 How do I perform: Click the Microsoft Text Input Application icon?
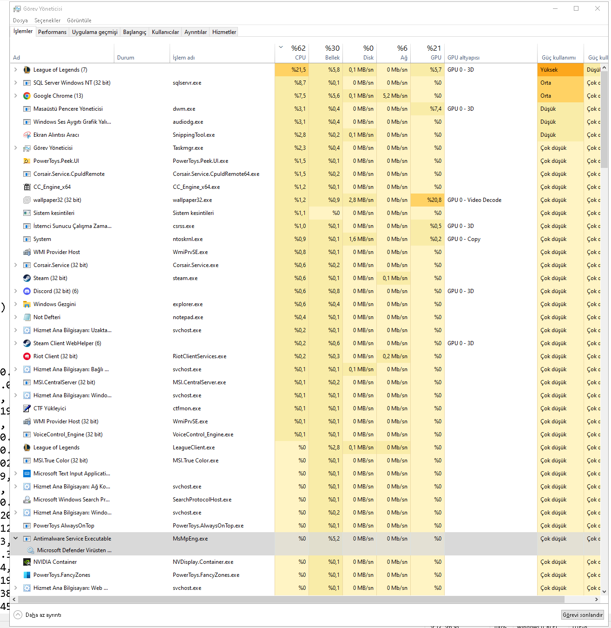pyautogui.click(x=27, y=474)
